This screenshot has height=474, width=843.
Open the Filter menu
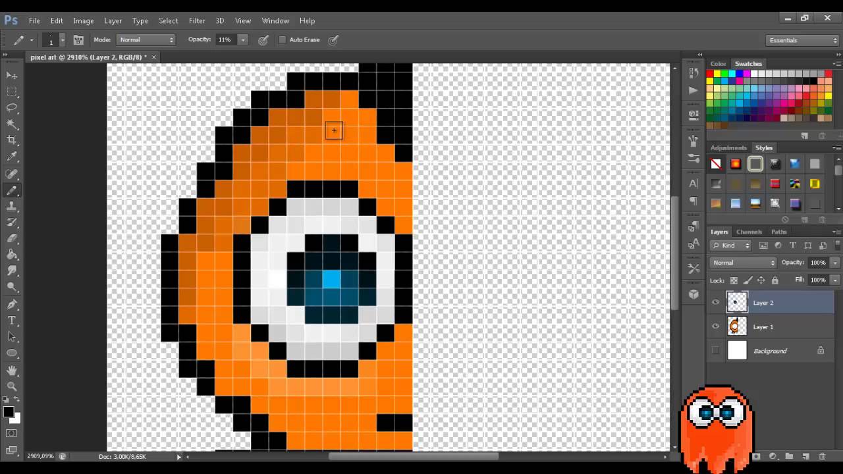click(x=197, y=20)
